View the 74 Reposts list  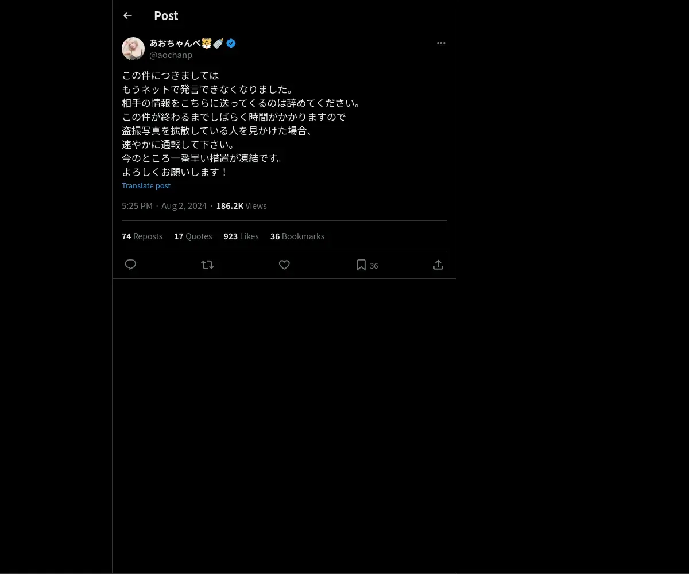tap(142, 236)
